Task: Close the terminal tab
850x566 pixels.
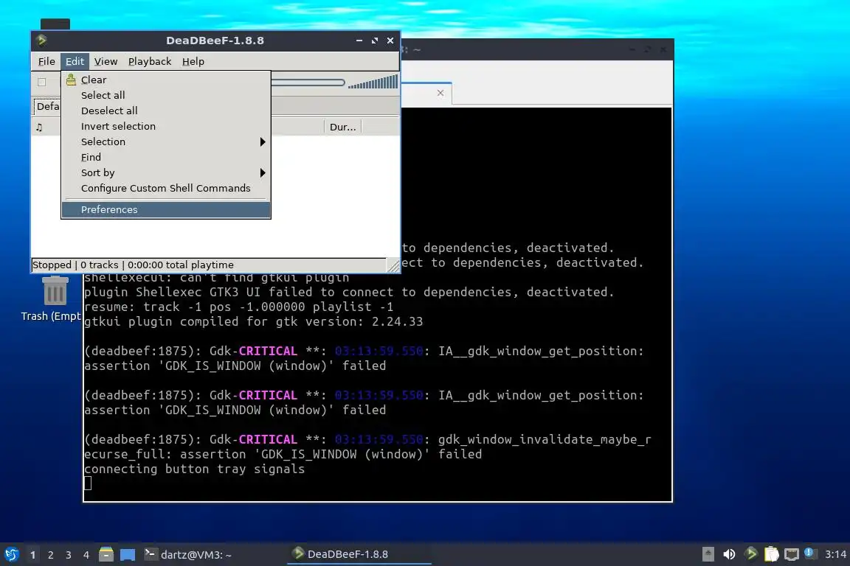Action: tap(440, 93)
